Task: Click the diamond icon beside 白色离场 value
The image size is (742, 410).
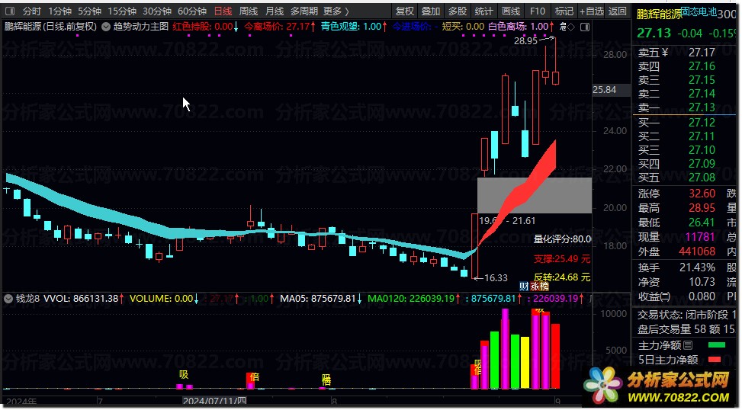Action: (570, 27)
